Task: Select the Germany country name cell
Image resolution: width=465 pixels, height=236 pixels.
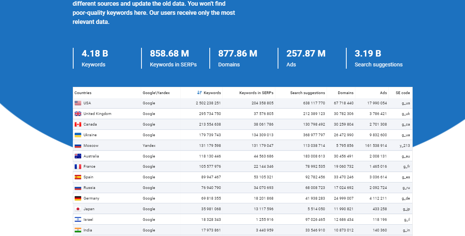Action: (x=91, y=198)
